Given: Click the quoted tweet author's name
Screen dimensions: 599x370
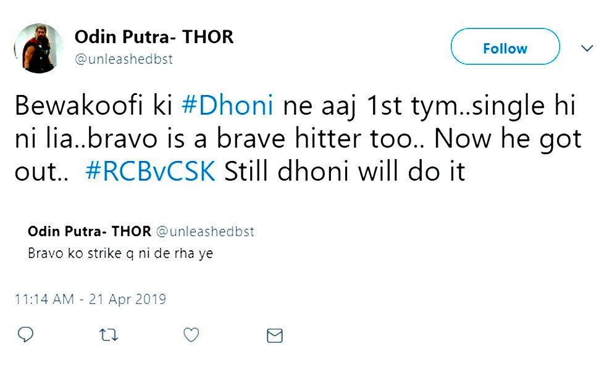Looking at the screenshot, I should [89, 231].
